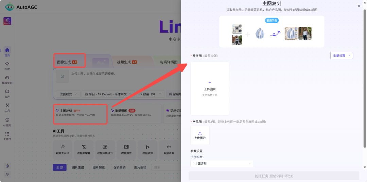Click the hexagon settings icon at sidebar bottom
Viewport: 367px width, 182px height.
coord(7,174)
